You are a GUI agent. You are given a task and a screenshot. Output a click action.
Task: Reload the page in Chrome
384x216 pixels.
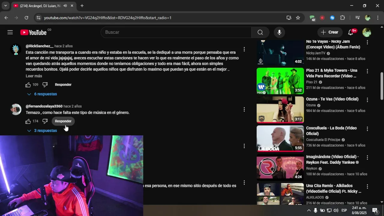26,18
